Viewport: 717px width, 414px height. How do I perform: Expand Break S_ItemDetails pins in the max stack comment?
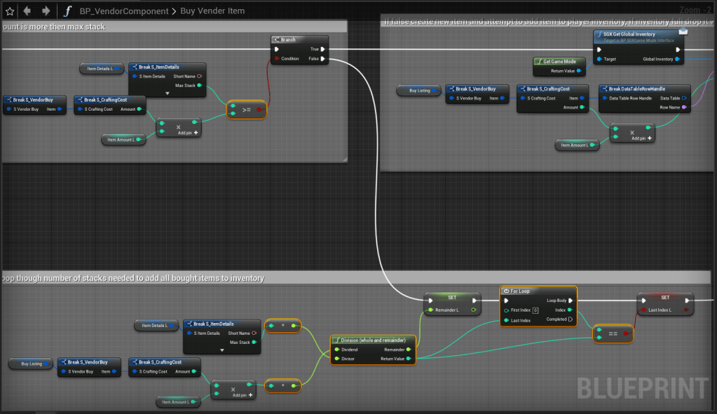click(167, 93)
